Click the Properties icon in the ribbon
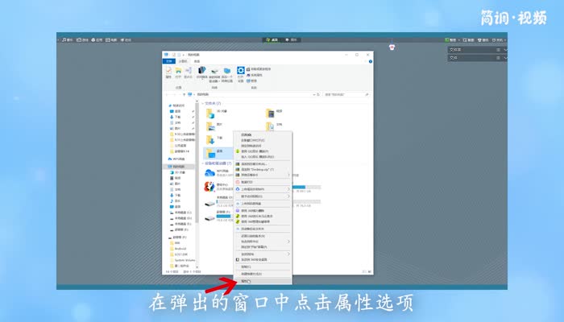 pyautogui.click(x=168, y=72)
